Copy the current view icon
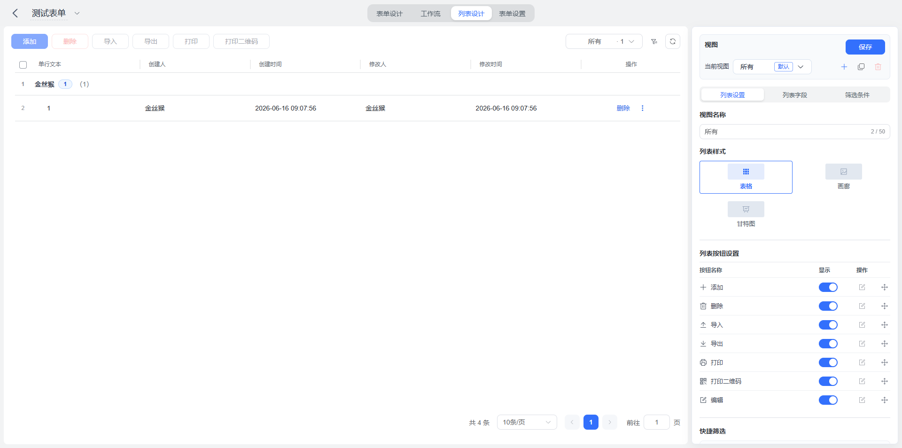The height and width of the screenshot is (448, 902). point(861,67)
